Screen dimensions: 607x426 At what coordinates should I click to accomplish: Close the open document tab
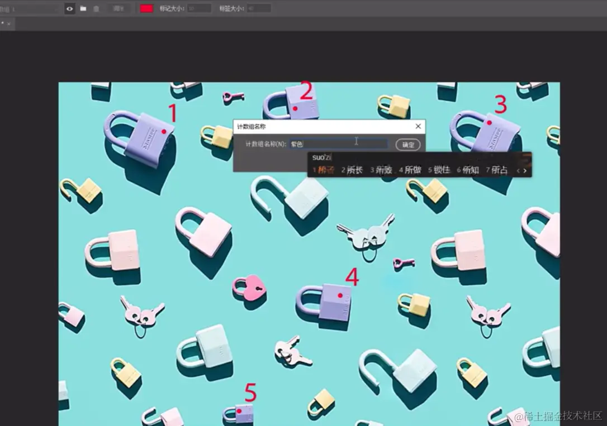tap(9, 24)
